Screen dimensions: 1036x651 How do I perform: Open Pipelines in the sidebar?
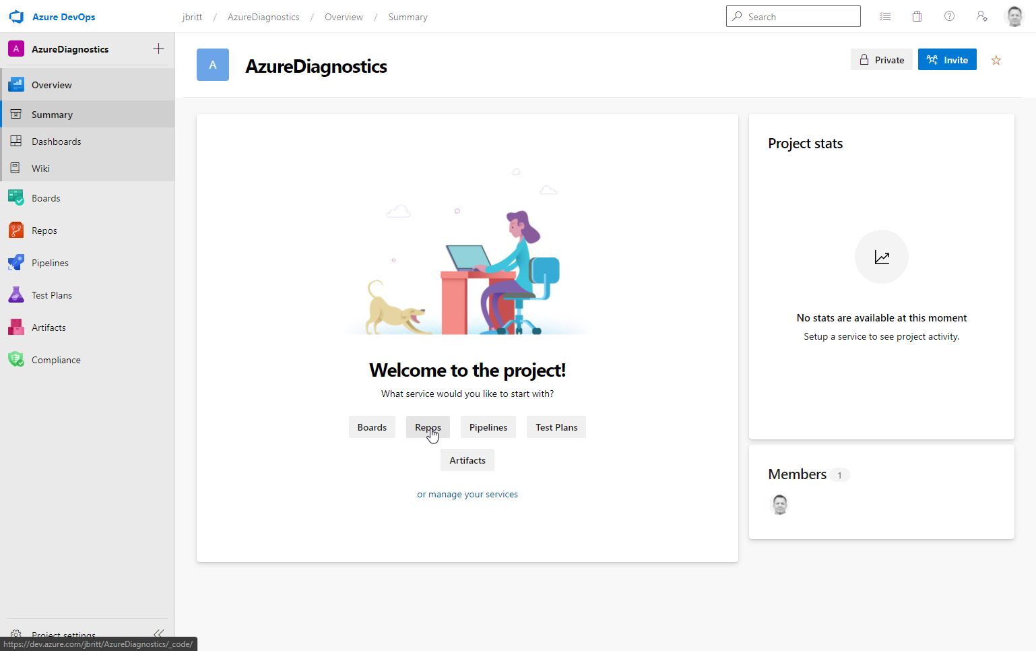click(x=88, y=263)
